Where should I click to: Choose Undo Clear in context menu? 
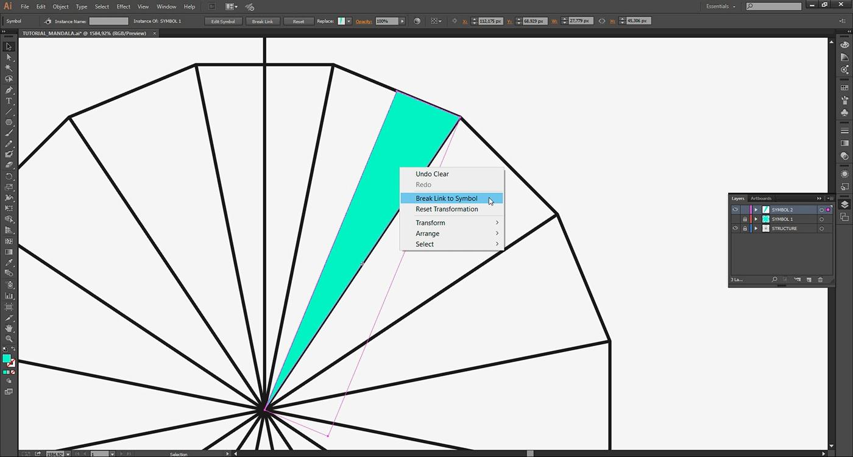click(451, 174)
